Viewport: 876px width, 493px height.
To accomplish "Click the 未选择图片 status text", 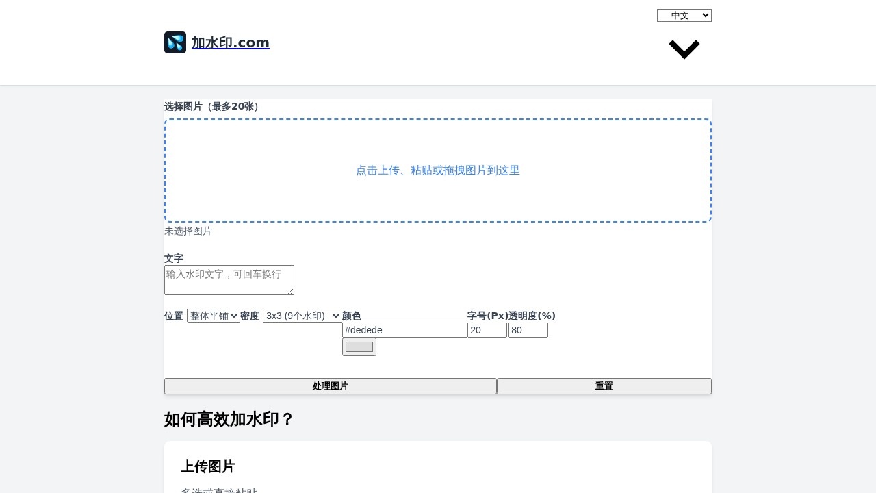I will (188, 231).
